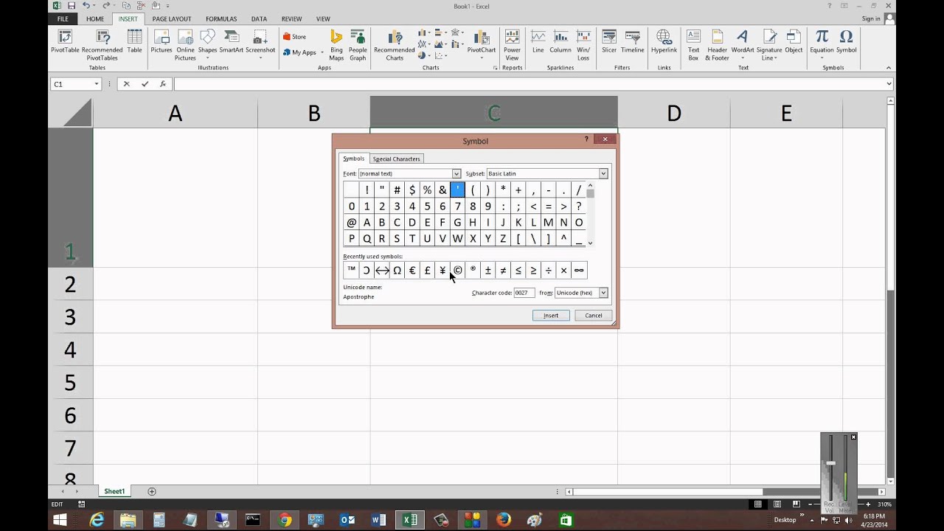Cancel the Symbol dialog

pos(594,316)
